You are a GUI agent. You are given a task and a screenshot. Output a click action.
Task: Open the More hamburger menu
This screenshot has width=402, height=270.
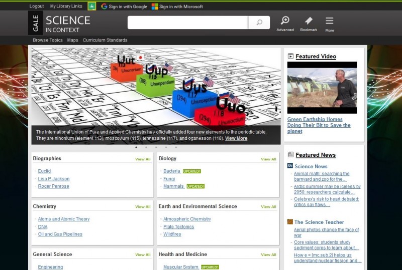click(x=330, y=24)
